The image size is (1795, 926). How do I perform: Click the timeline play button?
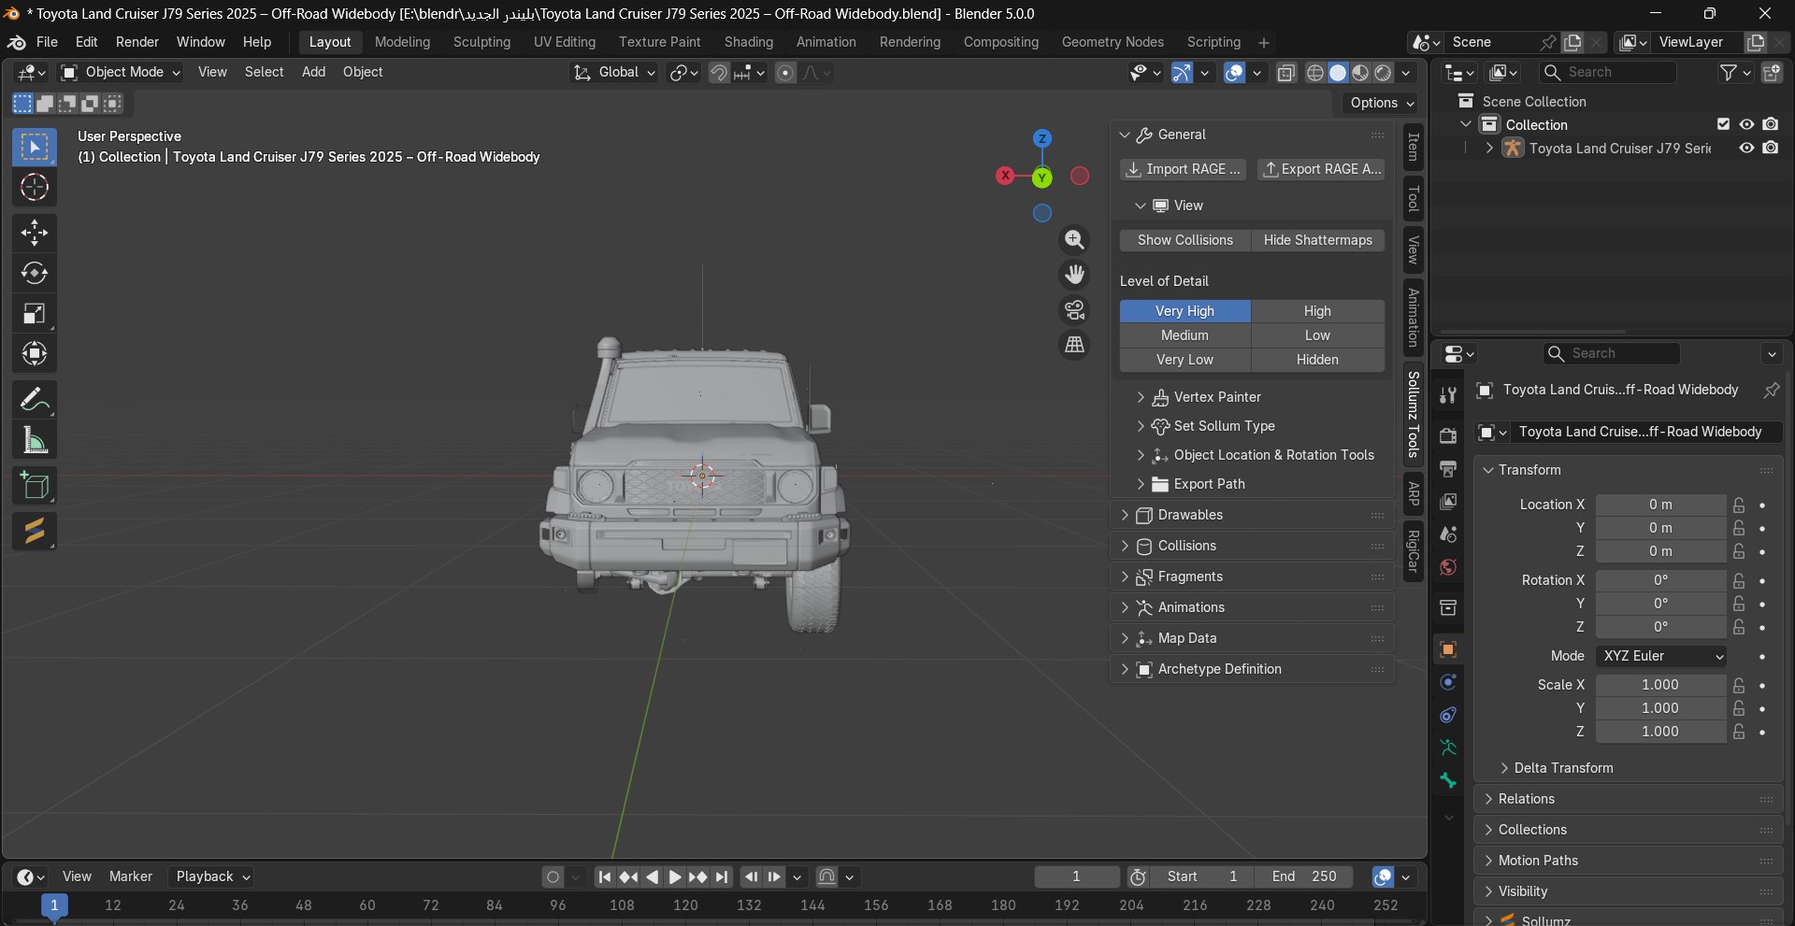coord(674,876)
